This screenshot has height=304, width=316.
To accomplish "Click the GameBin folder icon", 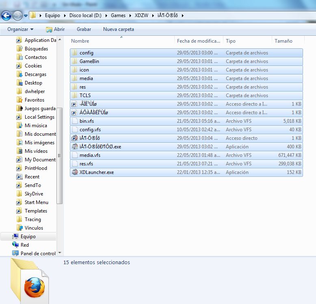I will pyautogui.click(x=74, y=61).
